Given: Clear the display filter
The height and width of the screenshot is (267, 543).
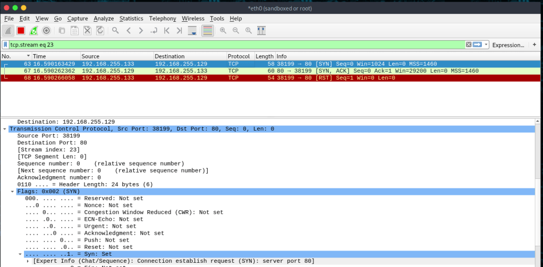Looking at the screenshot, I should (469, 45).
